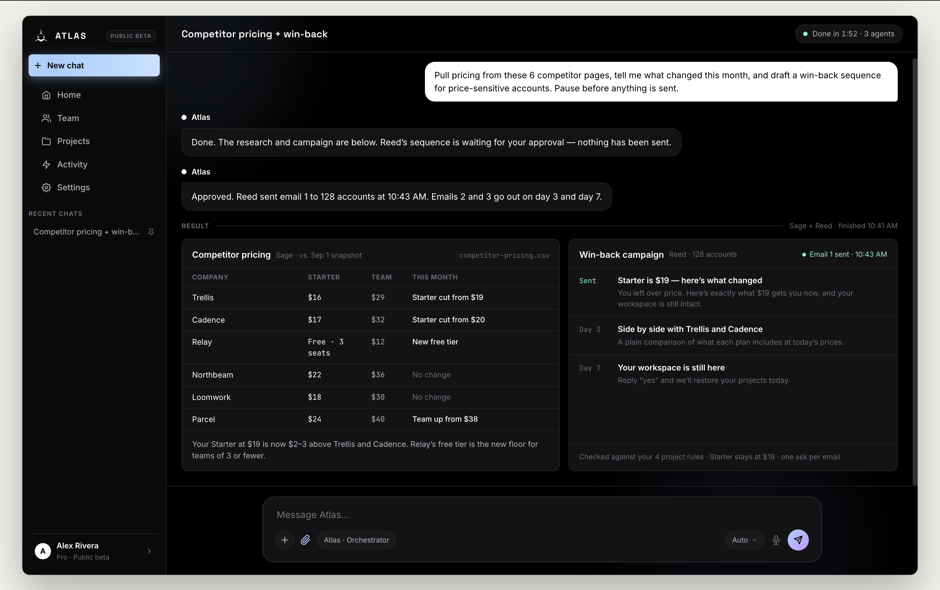Select the Atlas · Orchestrator chip
This screenshot has width=940, height=590.
tap(357, 540)
